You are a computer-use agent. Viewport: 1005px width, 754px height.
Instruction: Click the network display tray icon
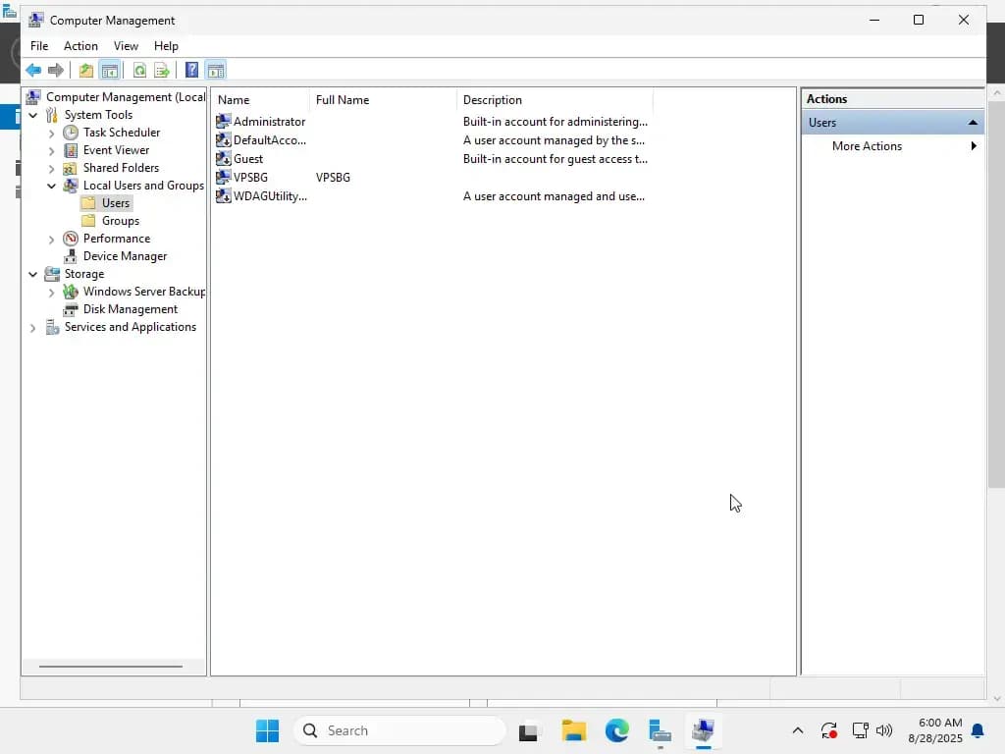(x=860, y=730)
